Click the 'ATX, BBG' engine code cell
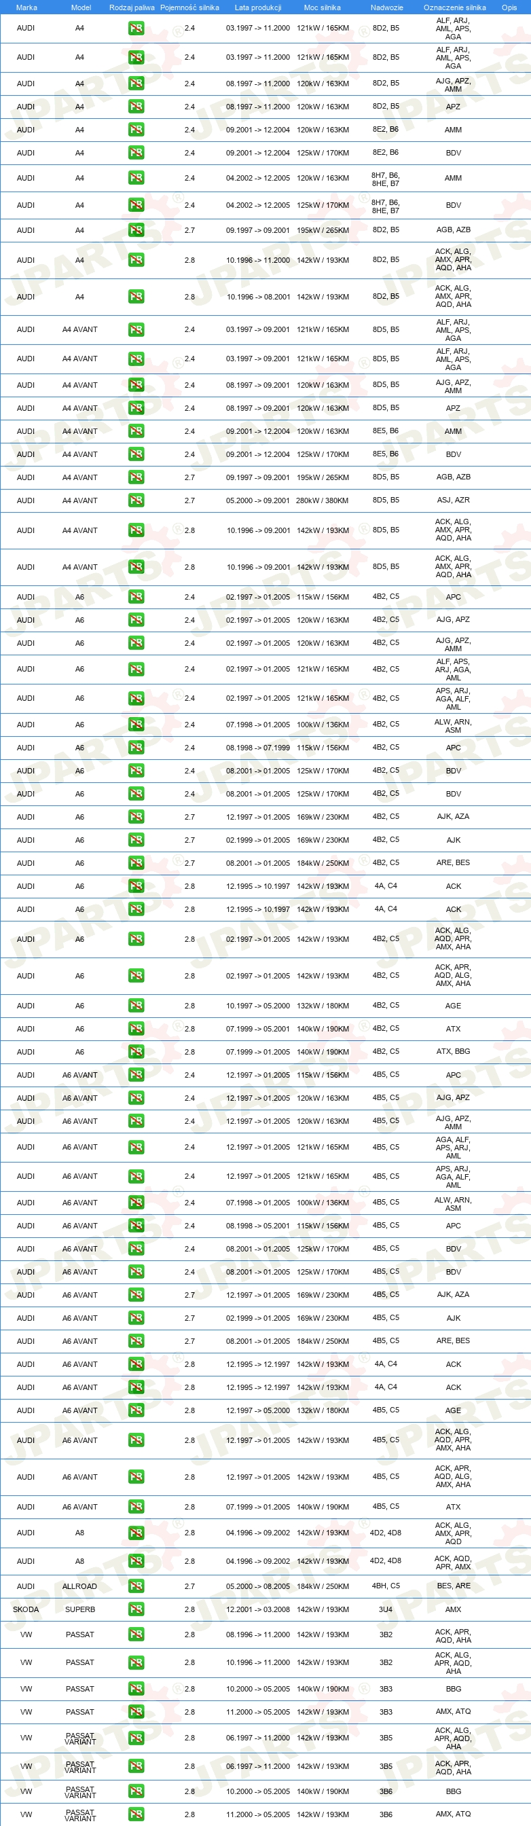The height and width of the screenshot is (1826, 531). 453,1051
